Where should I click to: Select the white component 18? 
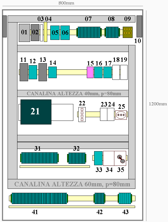(x=116, y=72)
